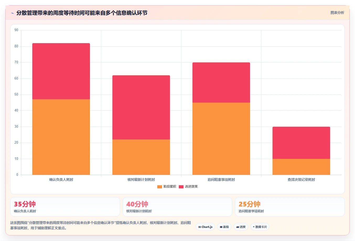Image resolution: width=355 pixels, height=241 pixels.
Task: Click the red bar segment for 确认负责人耗时
Action: (61, 71)
